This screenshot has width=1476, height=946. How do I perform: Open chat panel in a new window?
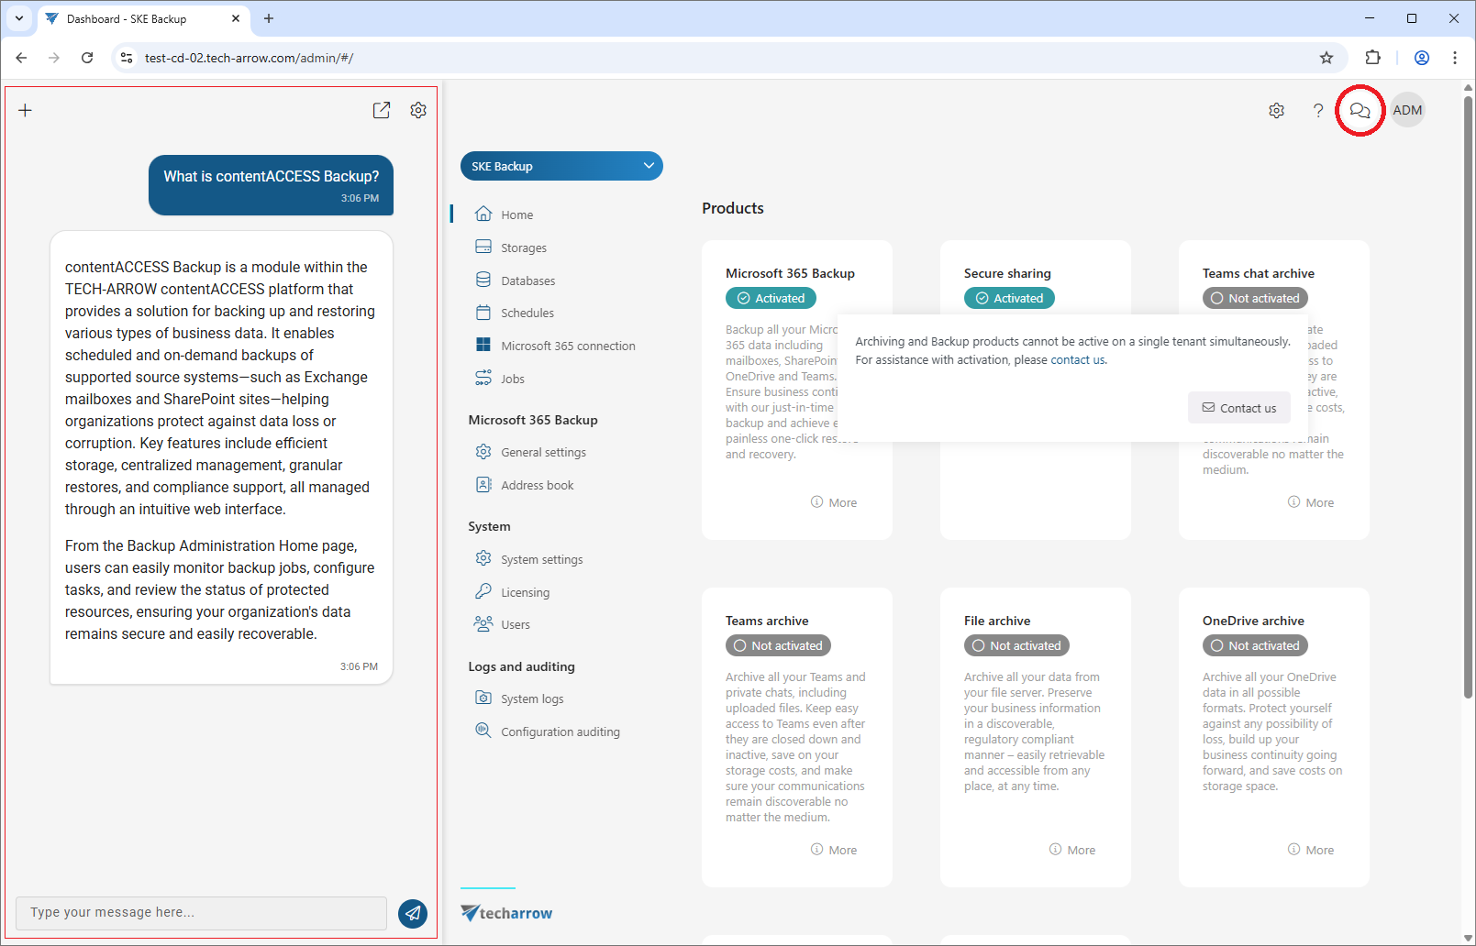pyautogui.click(x=382, y=110)
